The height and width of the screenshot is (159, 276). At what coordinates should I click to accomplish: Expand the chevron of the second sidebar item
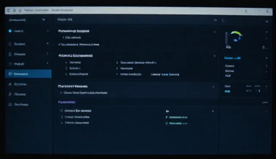coord(47,44)
